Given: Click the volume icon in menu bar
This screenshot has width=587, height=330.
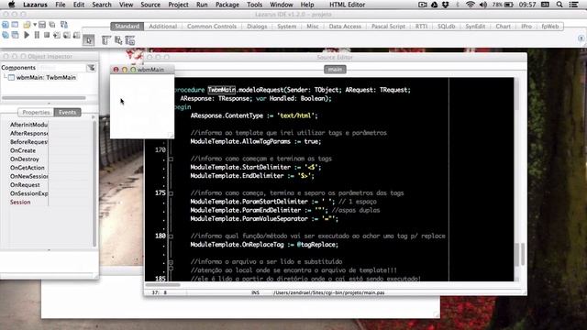Looking at the screenshot, I should [483, 5].
